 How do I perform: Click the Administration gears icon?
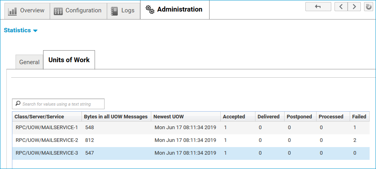[x=150, y=10]
